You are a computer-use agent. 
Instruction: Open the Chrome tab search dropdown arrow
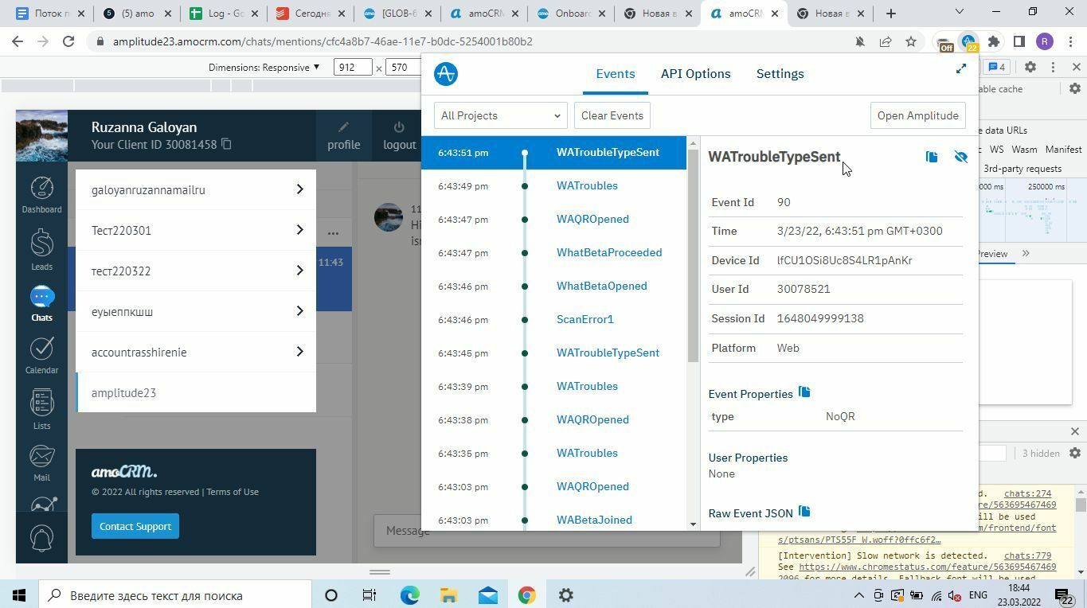click(959, 12)
